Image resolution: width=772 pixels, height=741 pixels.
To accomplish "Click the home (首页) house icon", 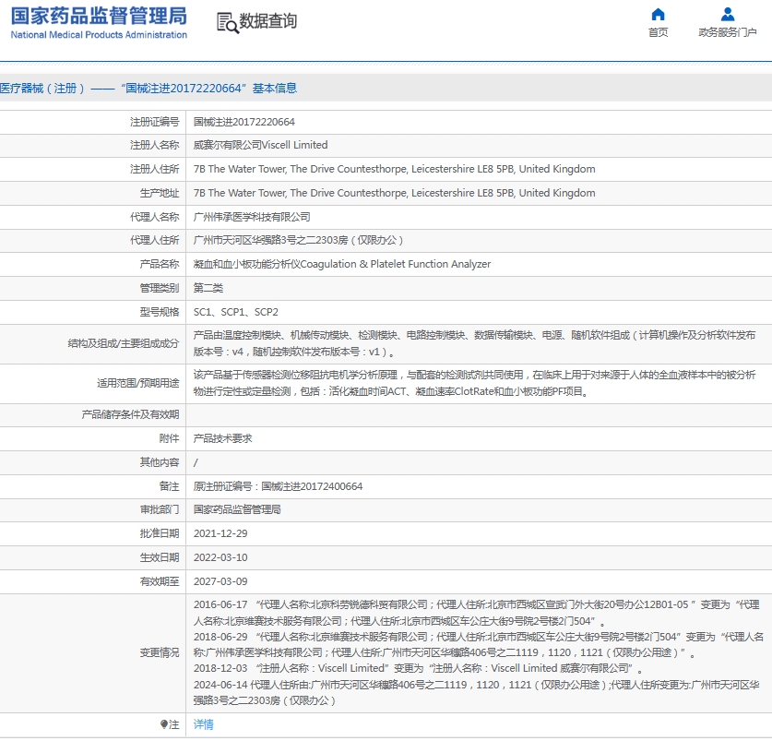I will coord(658,14).
